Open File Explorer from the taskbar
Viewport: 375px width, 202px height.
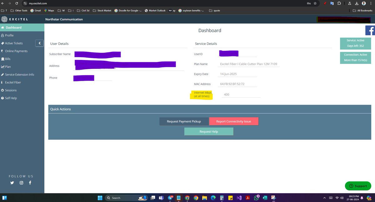pyautogui.click(x=204, y=198)
